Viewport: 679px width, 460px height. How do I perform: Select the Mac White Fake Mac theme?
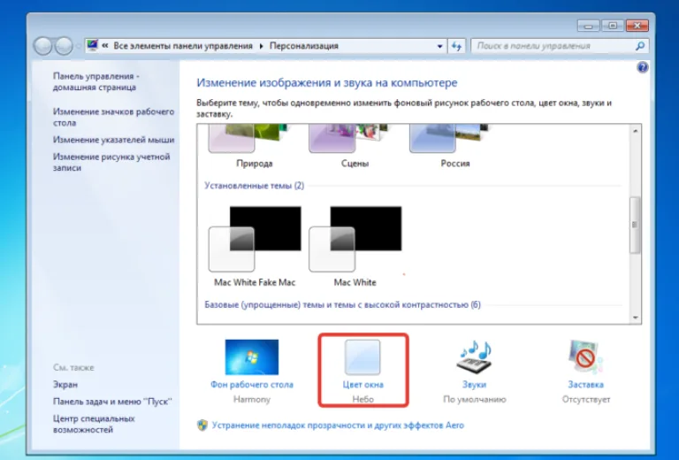coord(255,239)
